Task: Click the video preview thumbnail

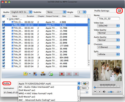Action: [x=107, y=70]
